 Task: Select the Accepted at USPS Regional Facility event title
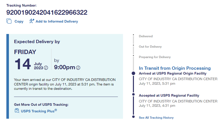point(169,96)
